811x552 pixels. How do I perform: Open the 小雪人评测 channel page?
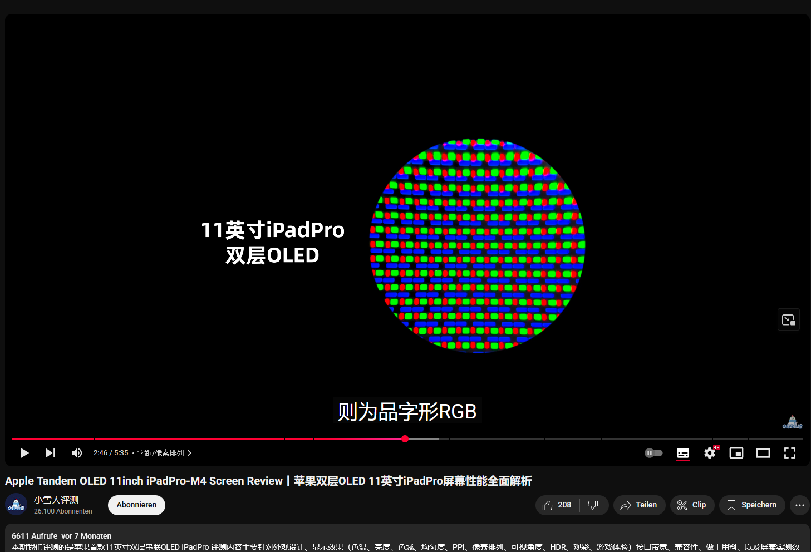[x=56, y=500]
